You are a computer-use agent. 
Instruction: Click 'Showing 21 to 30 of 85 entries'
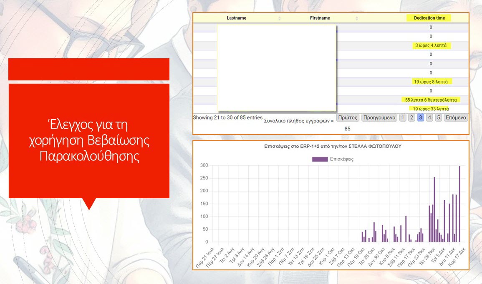(227, 117)
